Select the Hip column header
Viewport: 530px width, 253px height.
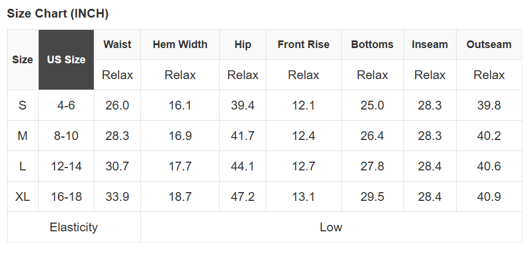(x=243, y=45)
